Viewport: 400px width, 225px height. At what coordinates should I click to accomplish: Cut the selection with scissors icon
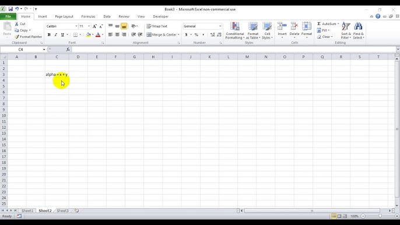[20, 24]
